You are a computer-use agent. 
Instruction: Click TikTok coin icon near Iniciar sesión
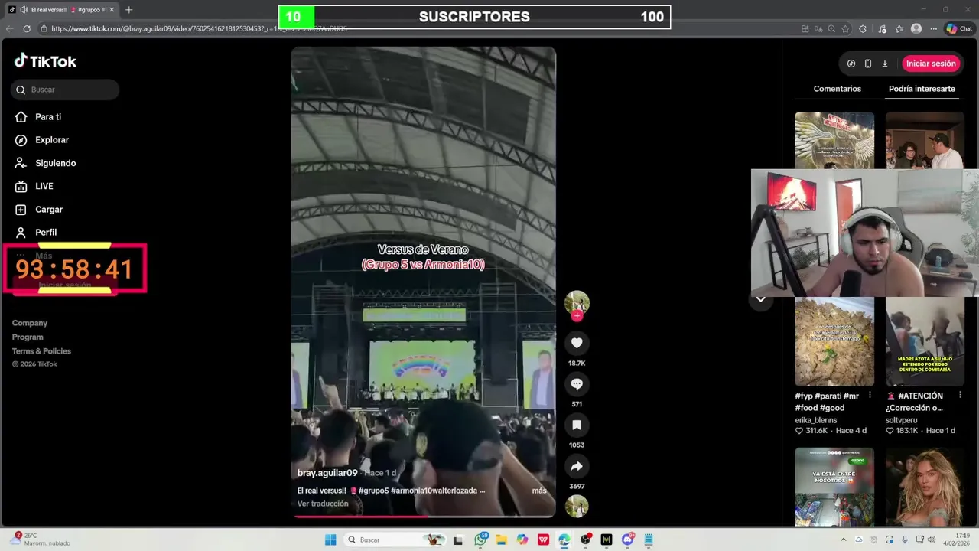point(851,64)
